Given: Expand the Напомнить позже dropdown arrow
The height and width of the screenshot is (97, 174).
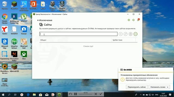Looking at the screenshot, I should [x=167, y=87].
